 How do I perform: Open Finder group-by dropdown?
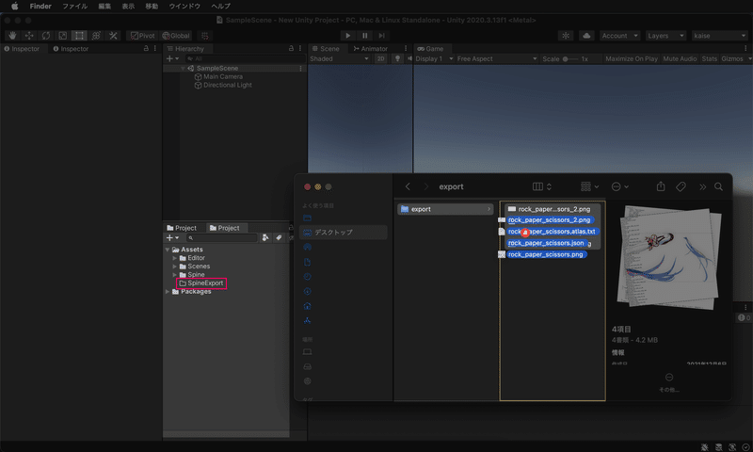[590, 186]
